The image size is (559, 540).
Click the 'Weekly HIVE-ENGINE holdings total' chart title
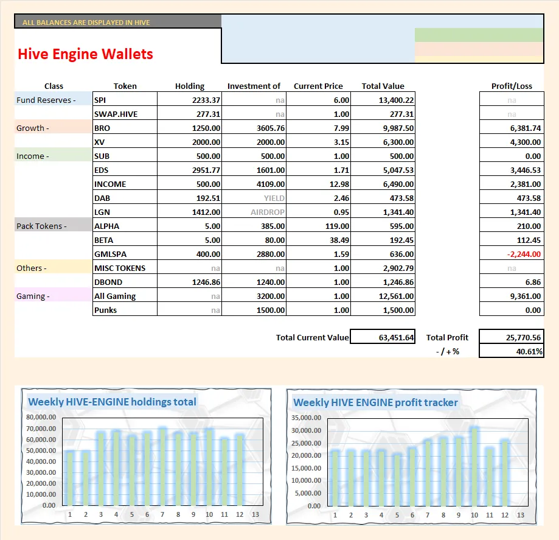[112, 402]
